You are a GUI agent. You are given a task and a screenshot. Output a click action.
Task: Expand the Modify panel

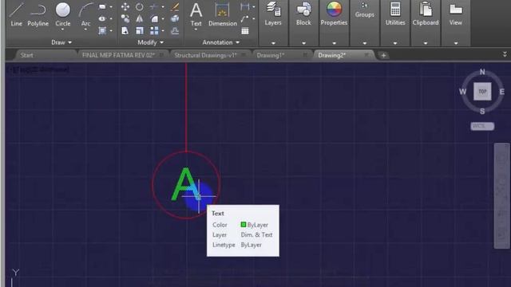coord(151,42)
